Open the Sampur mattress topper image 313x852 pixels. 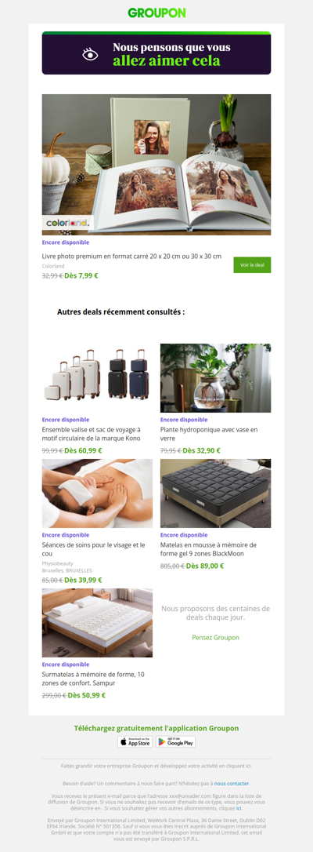[98, 623]
